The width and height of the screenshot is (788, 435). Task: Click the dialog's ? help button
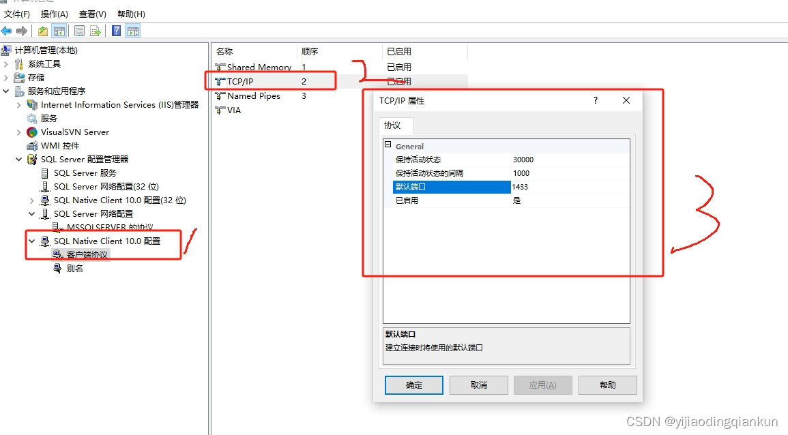point(596,100)
